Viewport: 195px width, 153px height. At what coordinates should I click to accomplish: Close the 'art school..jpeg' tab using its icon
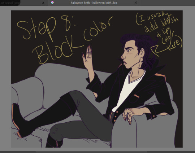coord(43,3)
